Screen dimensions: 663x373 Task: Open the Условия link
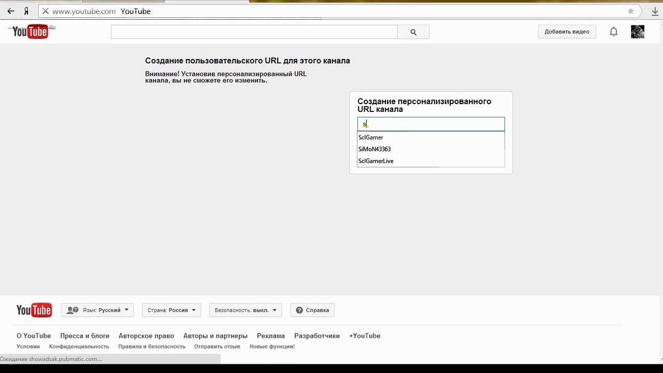(28, 347)
